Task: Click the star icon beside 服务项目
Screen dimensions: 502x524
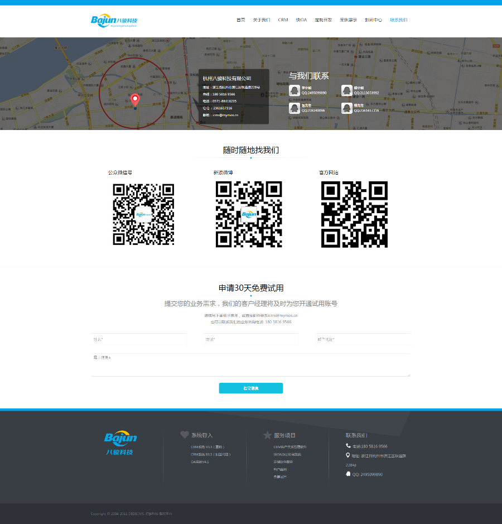Action: click(267, 435)
